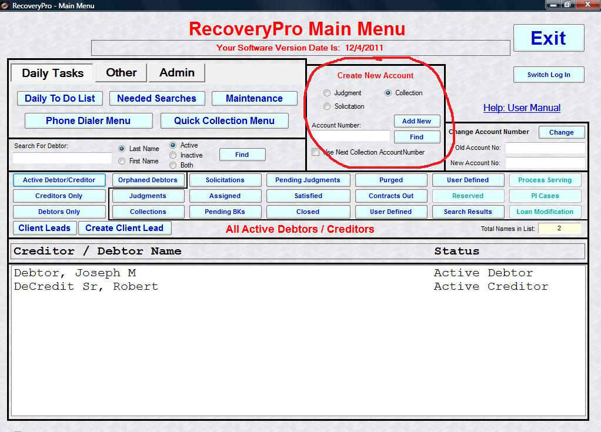Show Purged accounts
The height and width of the screenshot is (432, 601).
pos(391,180)
